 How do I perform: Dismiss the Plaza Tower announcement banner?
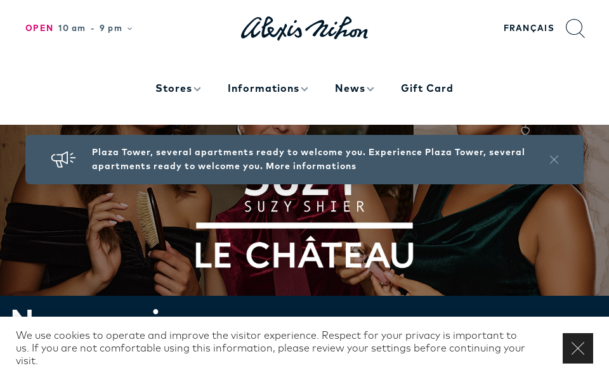coord(554,160)
